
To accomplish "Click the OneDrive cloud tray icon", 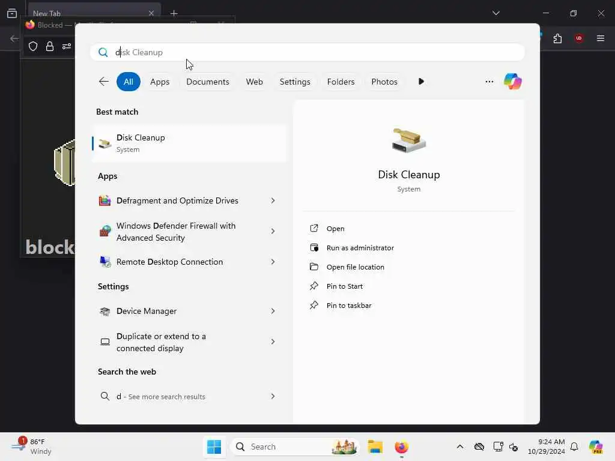I will [x=479, y=447].
